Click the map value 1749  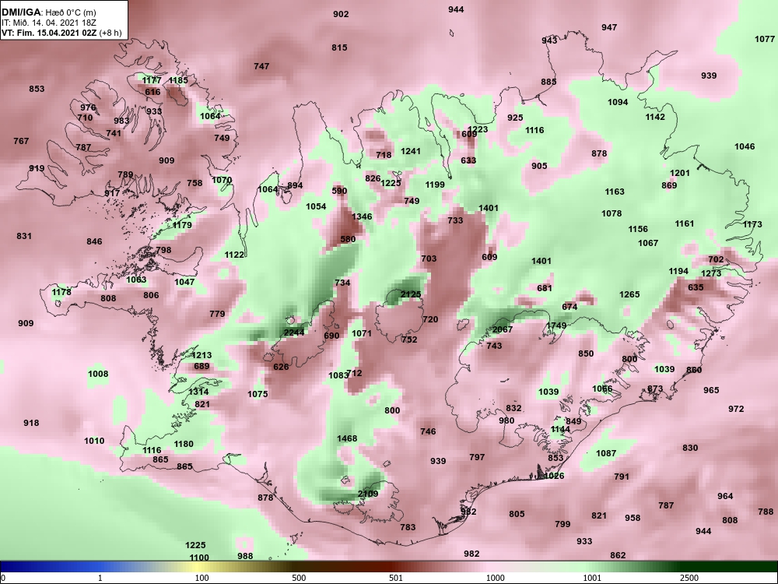(x=556, y=325)
